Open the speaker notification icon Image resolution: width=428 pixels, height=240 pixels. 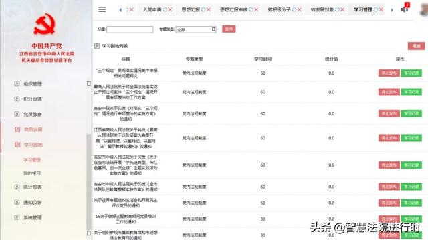[404, 9]
